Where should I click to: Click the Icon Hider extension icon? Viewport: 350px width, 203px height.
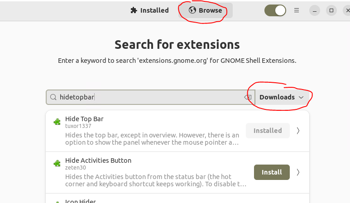point(57,202)
